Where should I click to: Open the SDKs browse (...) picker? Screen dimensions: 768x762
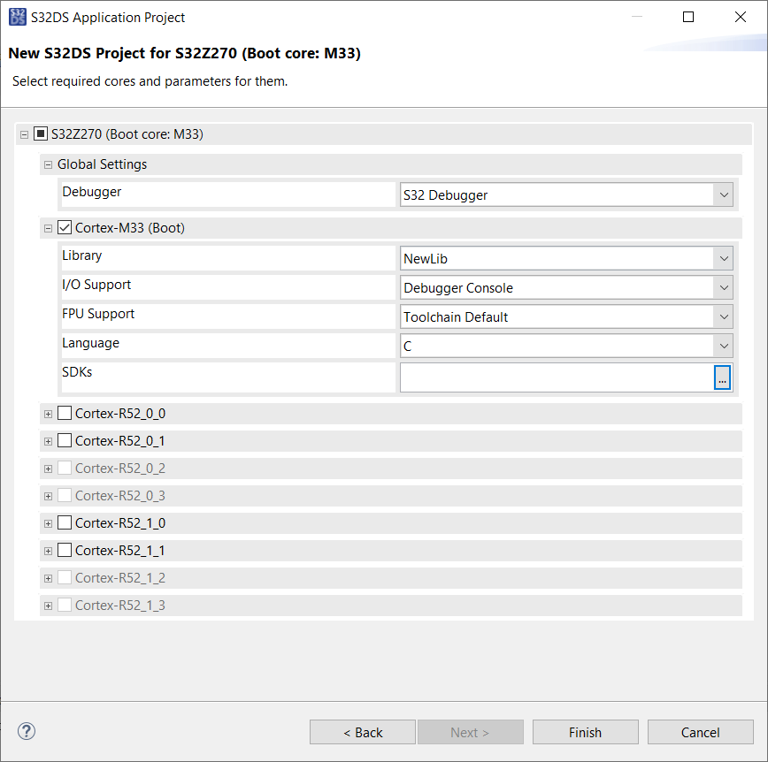tap(723, 377)
